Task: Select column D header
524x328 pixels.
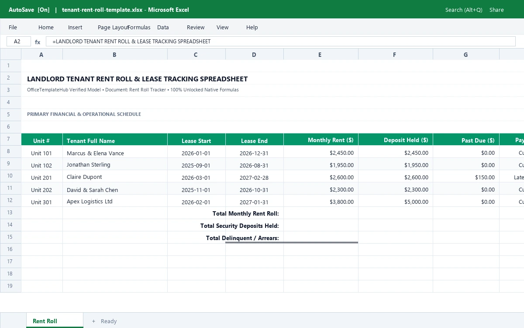Action: pos(255,55)
